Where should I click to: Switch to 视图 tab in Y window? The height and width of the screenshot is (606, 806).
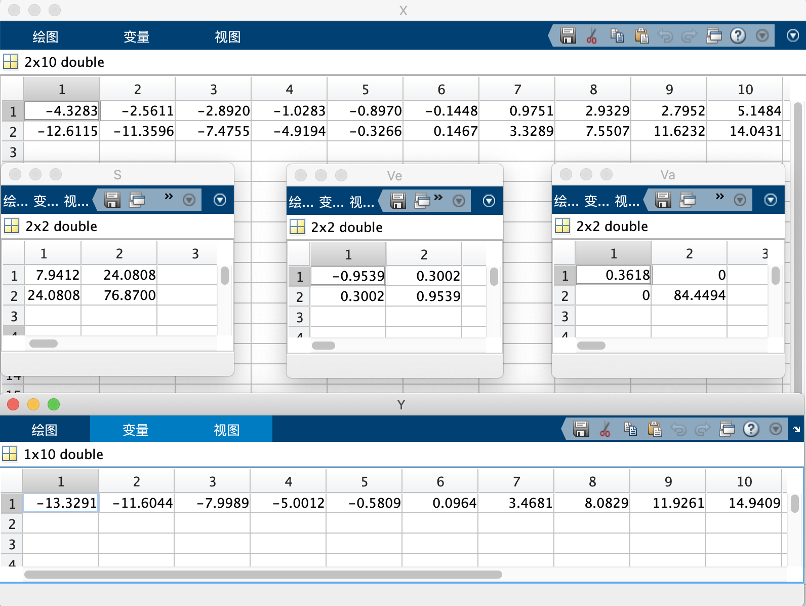[x=227, y=430]
